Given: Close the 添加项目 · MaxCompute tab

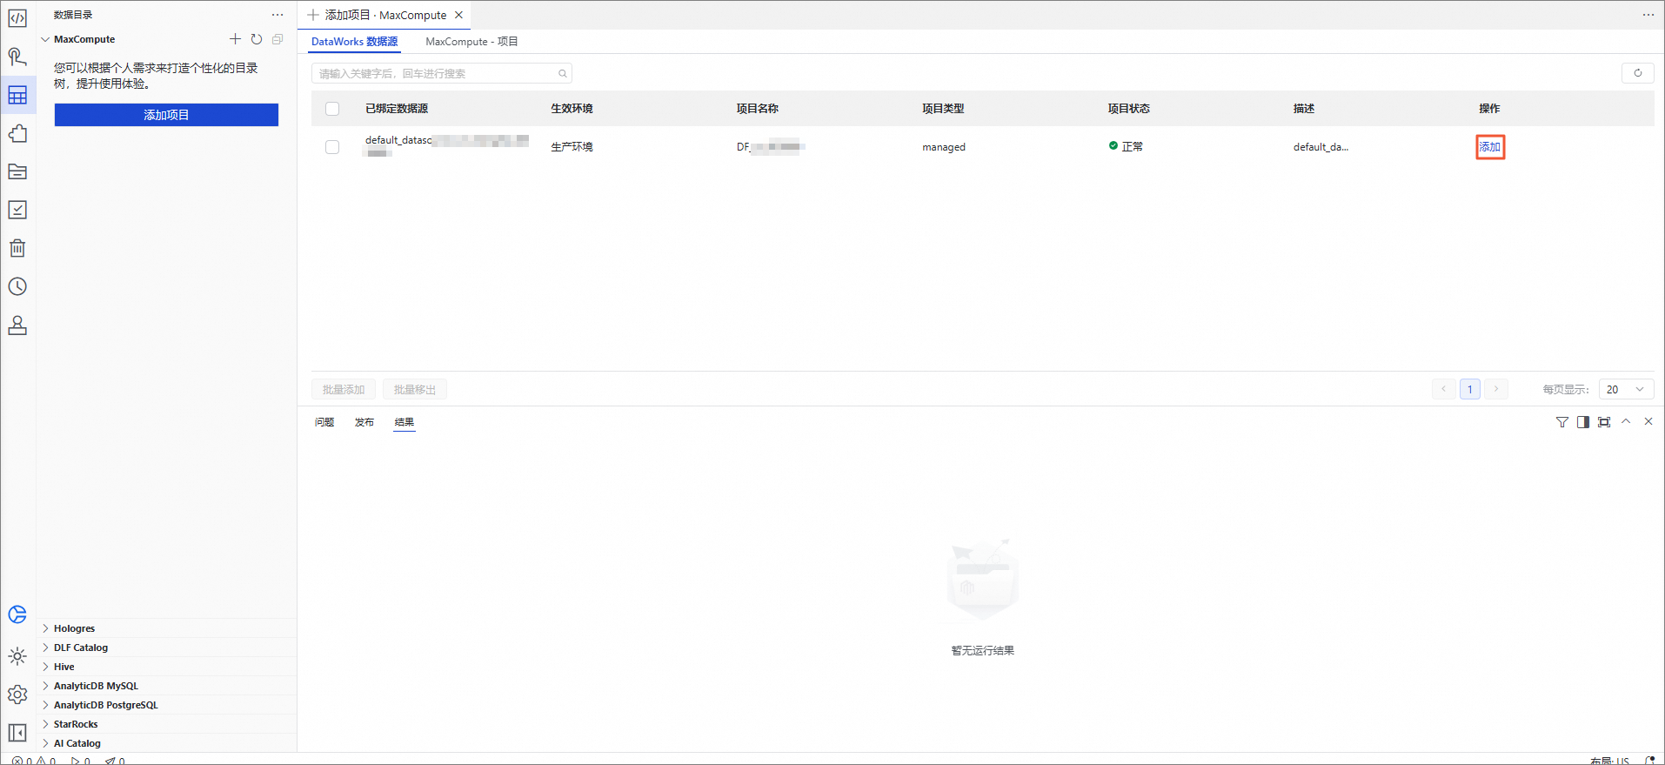Looking at the screenshot, I should point(458,15).
